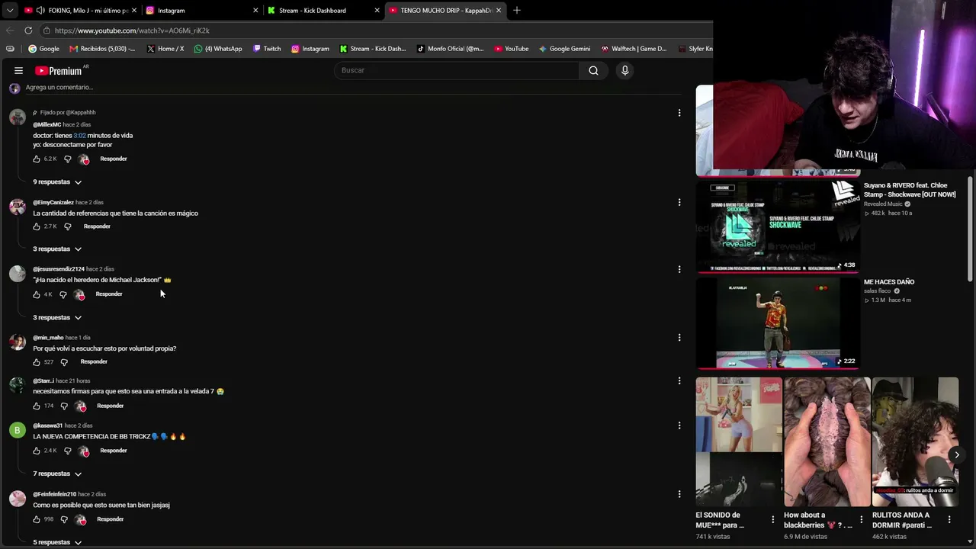Like the @Feinfeinfein210 comment
Screen dimensions: 976x549
37,519
